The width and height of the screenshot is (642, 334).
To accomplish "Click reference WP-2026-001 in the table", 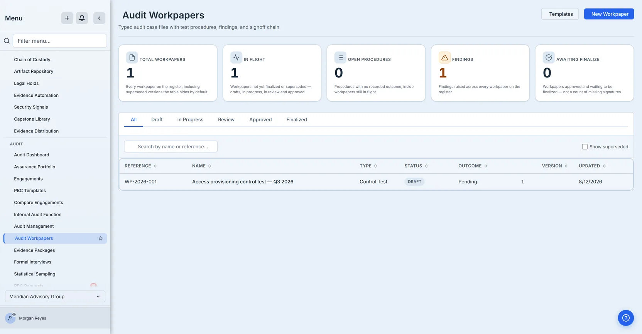I will pyautogui.click(x=140, y=182).
